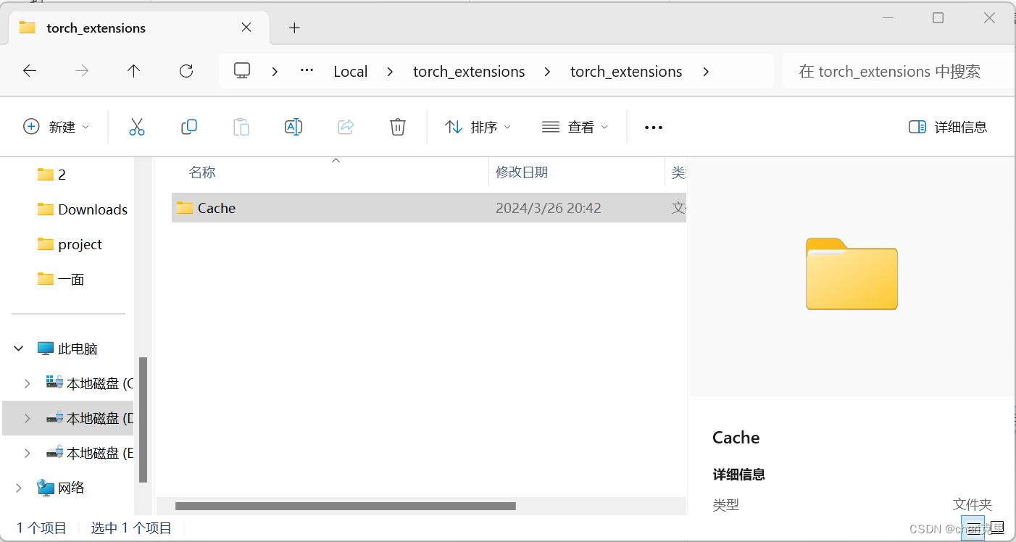Expand the 本地磁盘 (D drive node
This screenshot has width=1016, height=542.
pos(28,418)
